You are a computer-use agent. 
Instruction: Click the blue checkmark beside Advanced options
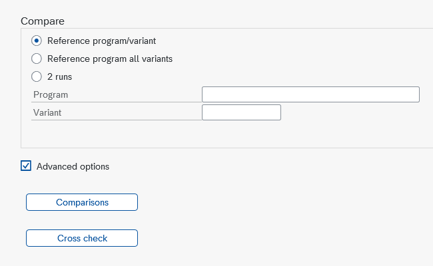click(x=26, y=166)
